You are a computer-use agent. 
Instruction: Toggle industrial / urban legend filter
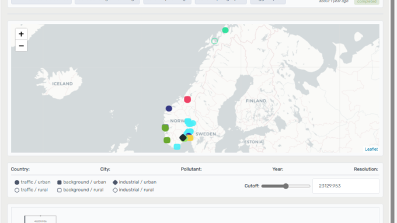point(134,182)
